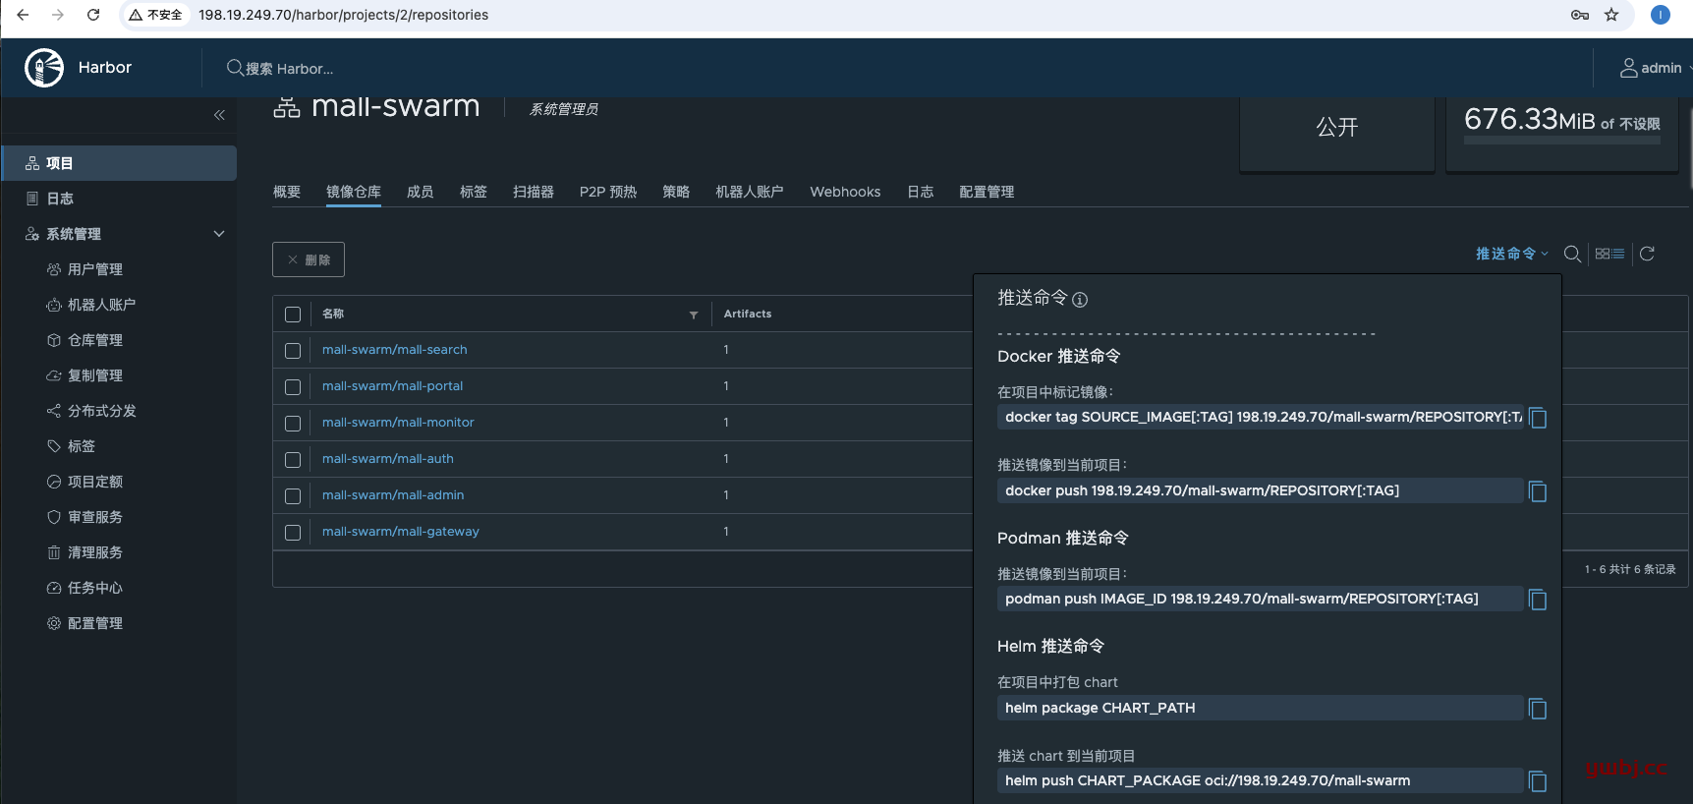Collapse the 系统管理 sidebar section
The height and width of the screenshot is (804, 1693).
coord(219,234)
